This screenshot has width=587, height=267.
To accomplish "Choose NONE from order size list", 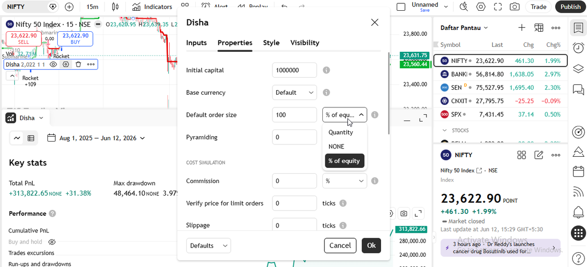I will click(x=344, y=146).
